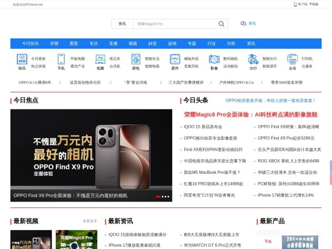Image resolution: width=332 pixels, height=249 pixels.
Task: Open the 好货 nav tab
Action: pyautogui.click(x=153, y=43)
